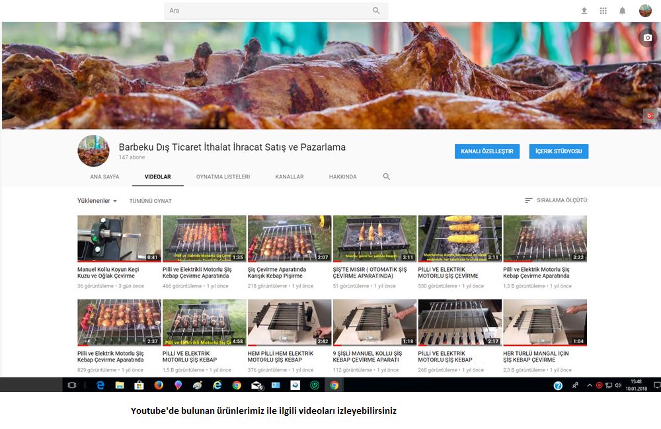Select the VIDEOLAR tab

tap(158, 176)
